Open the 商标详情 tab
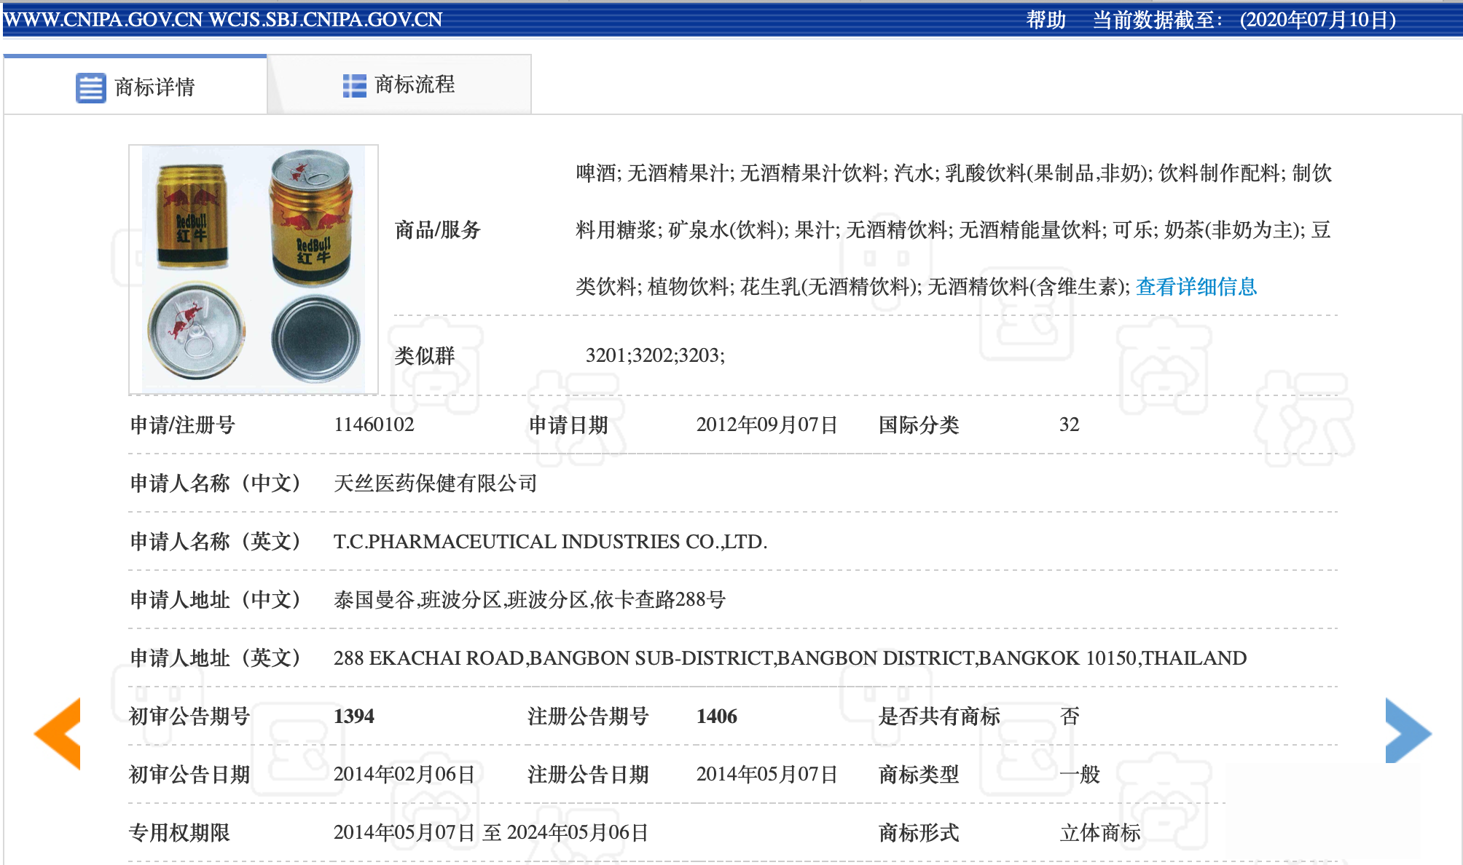 pyautogui.click(x=154, y=87)
